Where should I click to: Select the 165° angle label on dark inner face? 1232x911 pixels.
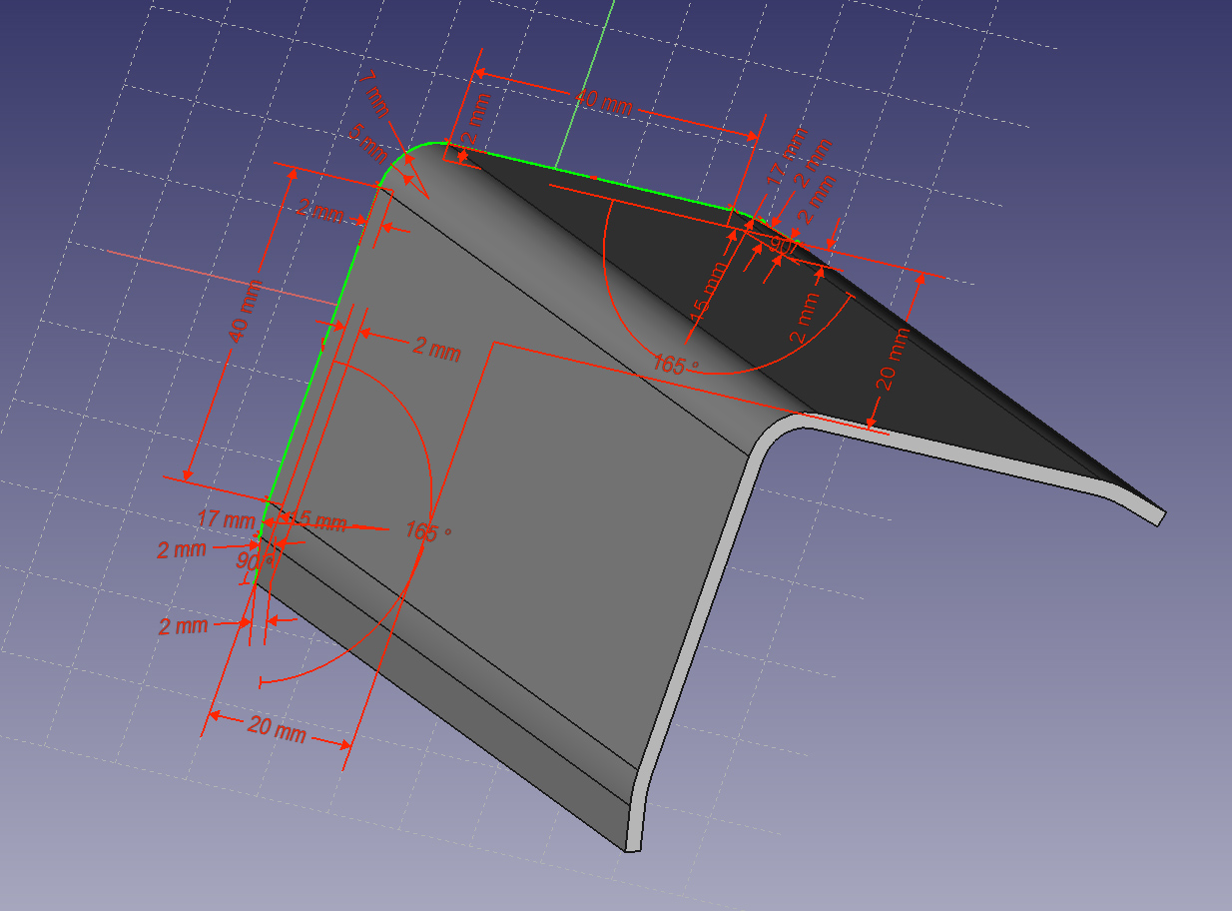coord(676,364)
